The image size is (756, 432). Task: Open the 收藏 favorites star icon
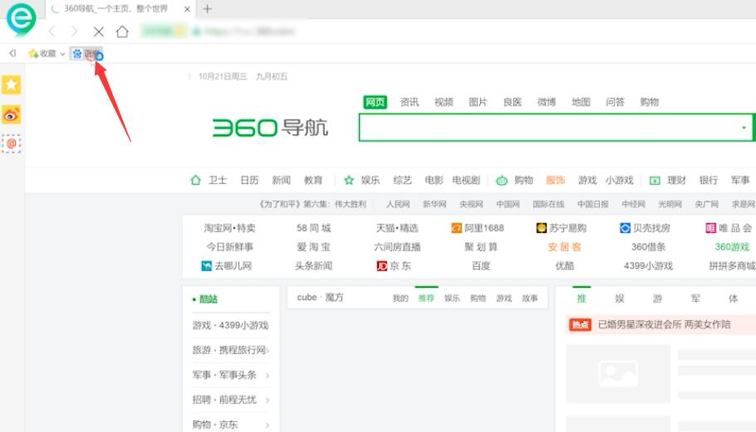click(32, 53)
